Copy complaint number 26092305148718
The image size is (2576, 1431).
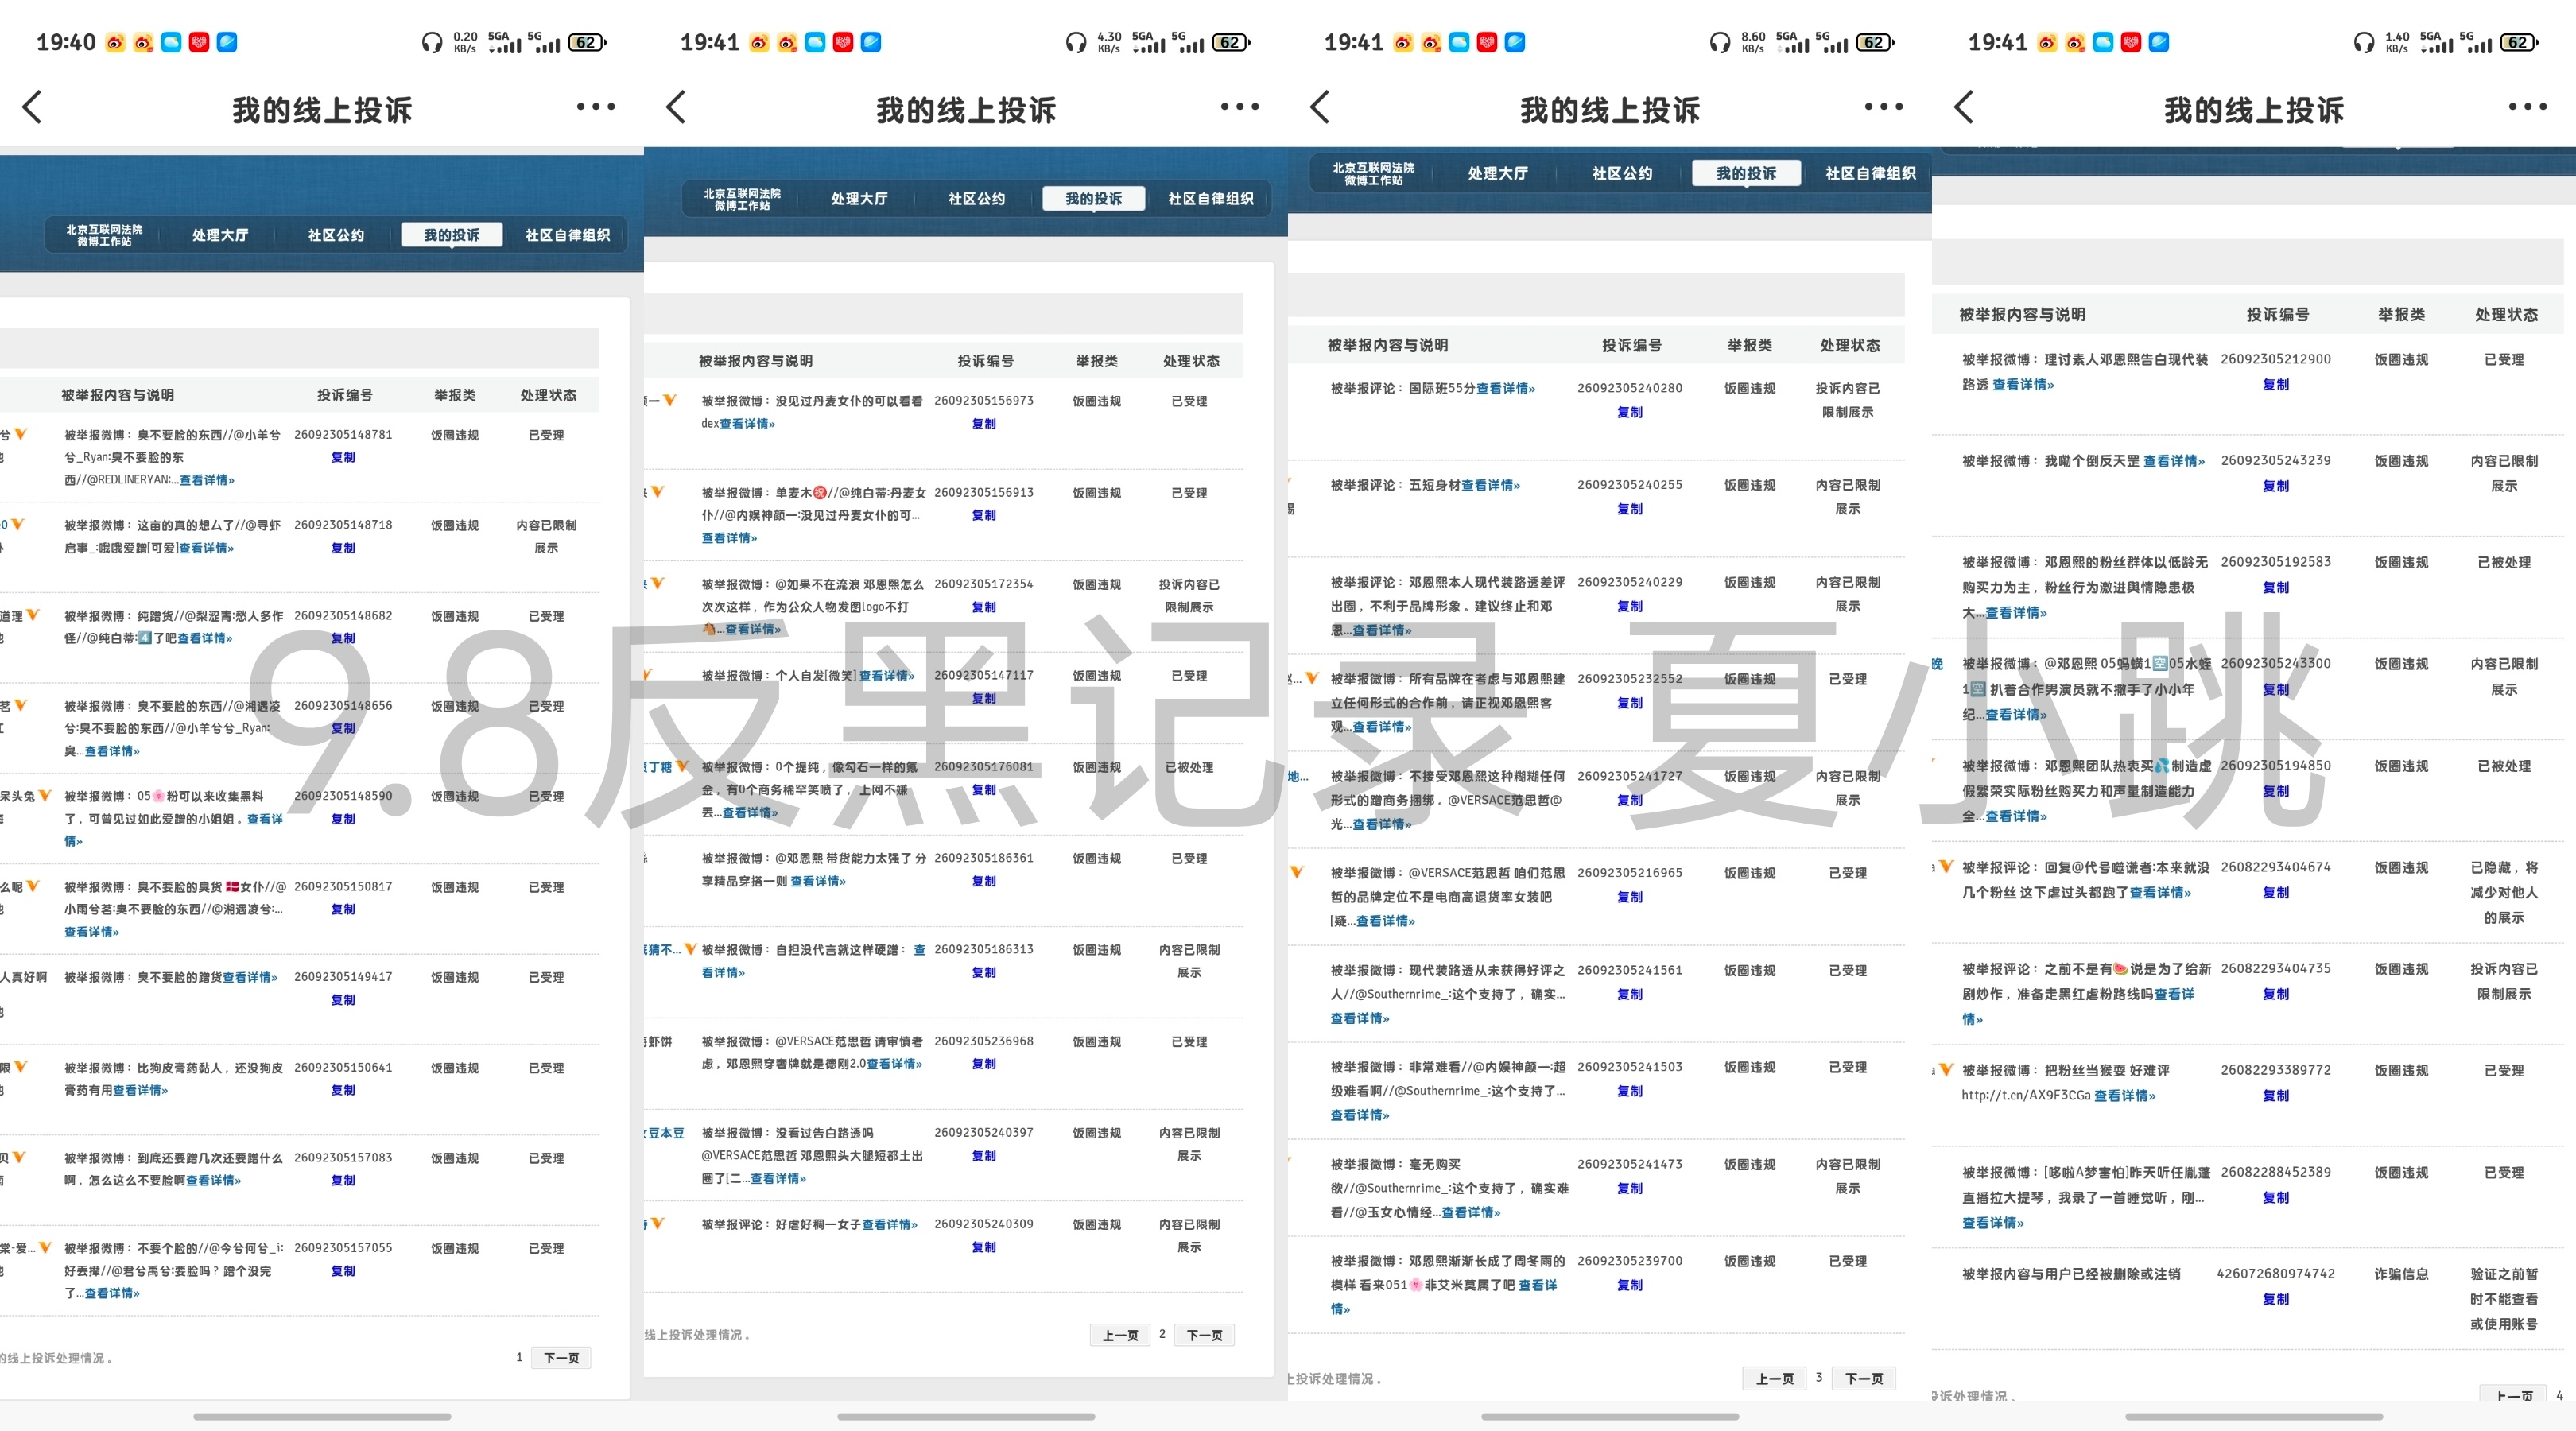343,548
